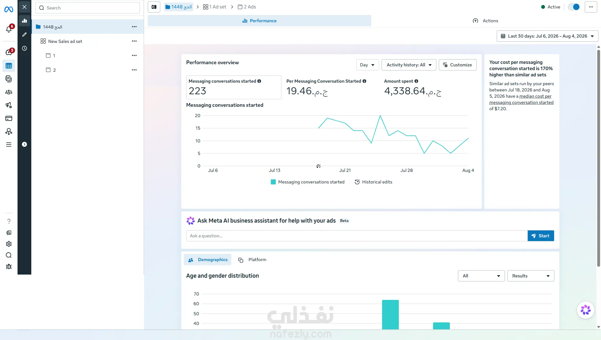601x340 pixels.
Task: Open the Audiences people icon
Action: point(9,92)
